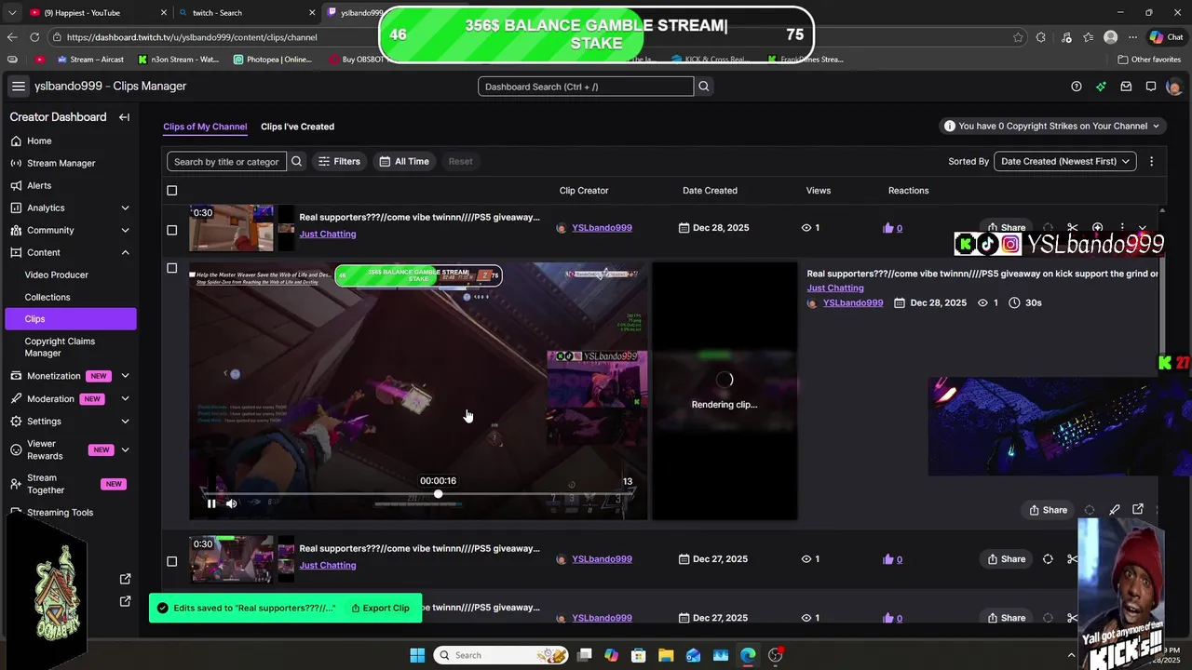
Task: Switch to Clips I've Created tab
Action: point(297,127)
